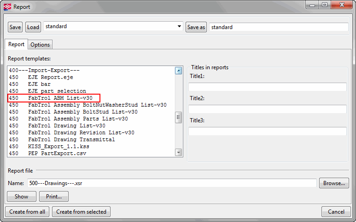Screen dimensions: 356x222
Task: Click the Browse... button
Action: coord(334,183)
